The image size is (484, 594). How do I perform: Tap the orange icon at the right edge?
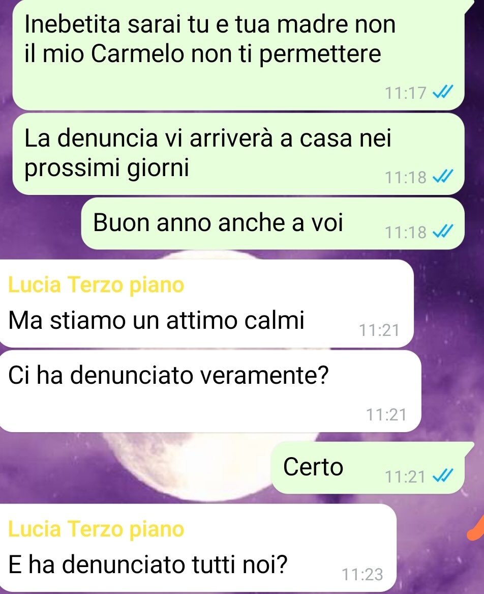click(476, 528)
